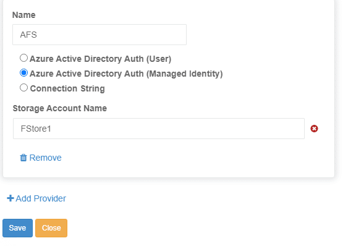343x246 pixels.
Task: Click the 'Azure Active Directory Auth (User)' label text
Action: [100, 59]
